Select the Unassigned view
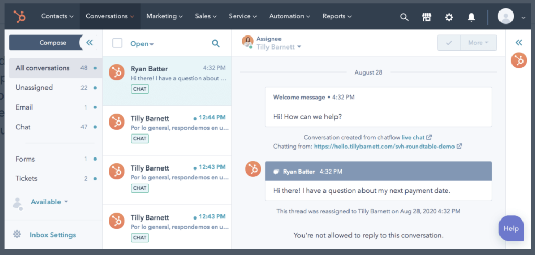 tap(56, 88)
